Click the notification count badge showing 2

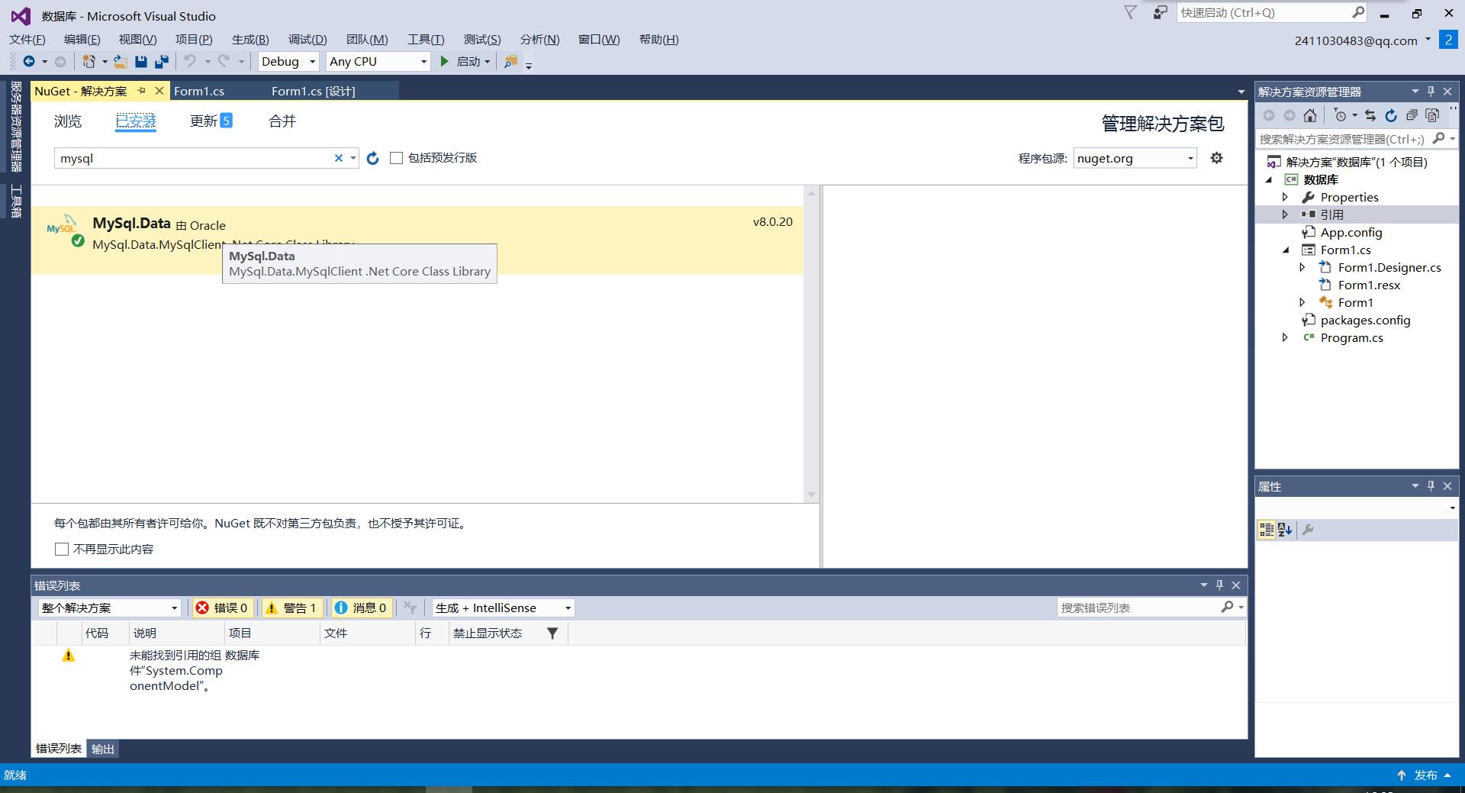pyautogui.click(x=1447, y=40)
